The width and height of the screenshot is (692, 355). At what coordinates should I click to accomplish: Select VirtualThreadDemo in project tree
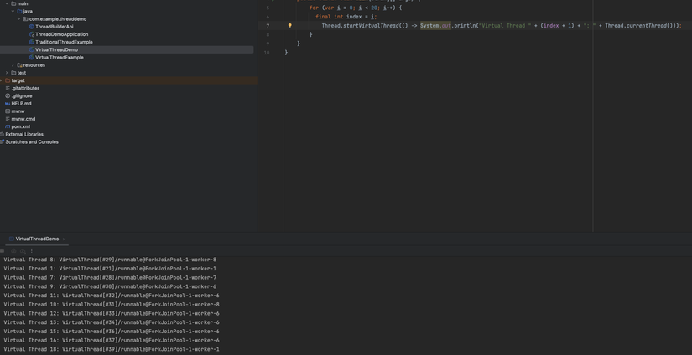click(56, 49)
